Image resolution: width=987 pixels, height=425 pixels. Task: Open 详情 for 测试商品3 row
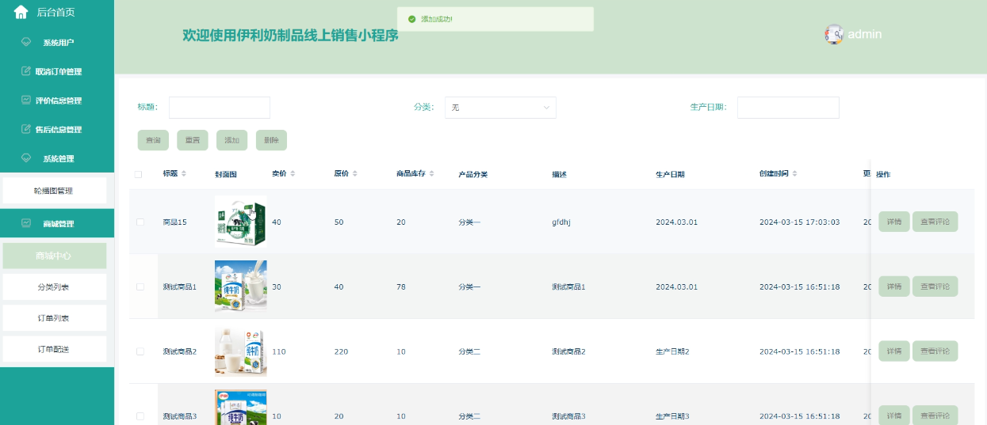(894, 416)
